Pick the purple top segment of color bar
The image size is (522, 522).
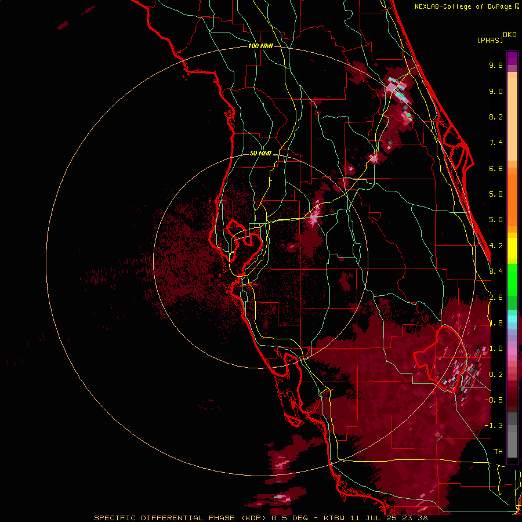click(512, 58)
